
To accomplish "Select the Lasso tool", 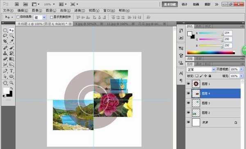I will [5, 36].
